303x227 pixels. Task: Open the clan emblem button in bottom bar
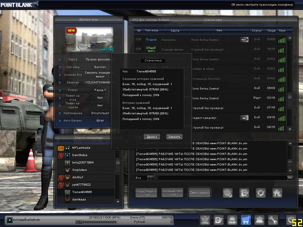tap(205, 220)
